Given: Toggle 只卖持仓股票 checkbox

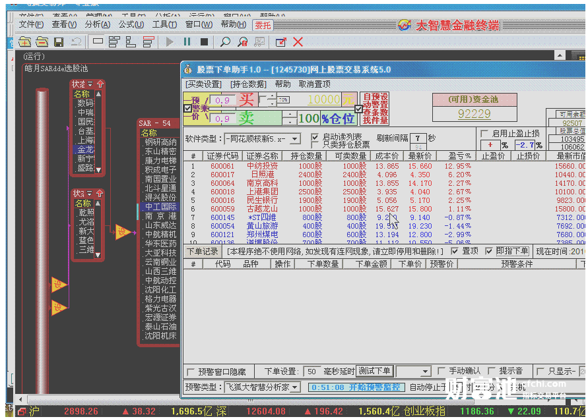Looking at the screenshot, I should click(x=315, y=145).
